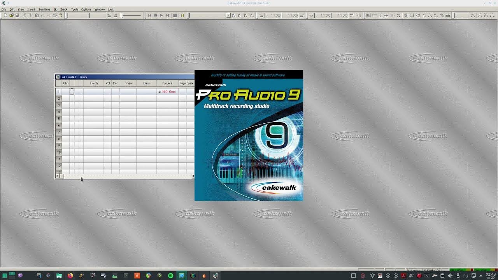Select track row number 9

coord(59,145)
